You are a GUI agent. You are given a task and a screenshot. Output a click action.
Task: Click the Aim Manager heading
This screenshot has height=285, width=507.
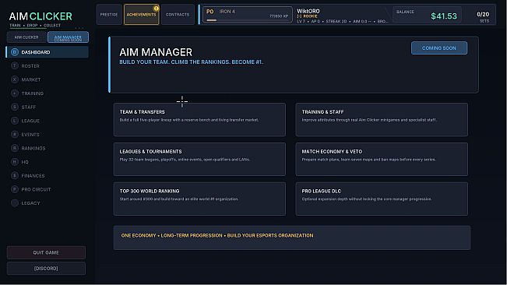(156, 52)
